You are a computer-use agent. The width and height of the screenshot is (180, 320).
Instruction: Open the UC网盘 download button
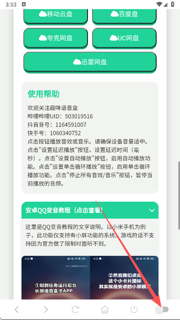[124, 38]
